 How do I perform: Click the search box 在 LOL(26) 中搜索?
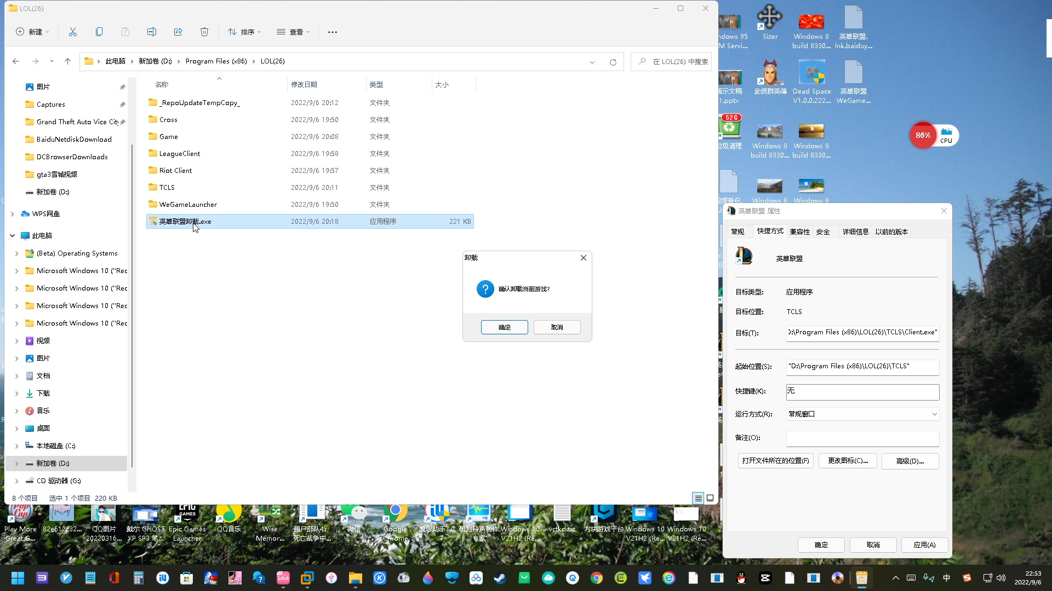coord(672,62)
